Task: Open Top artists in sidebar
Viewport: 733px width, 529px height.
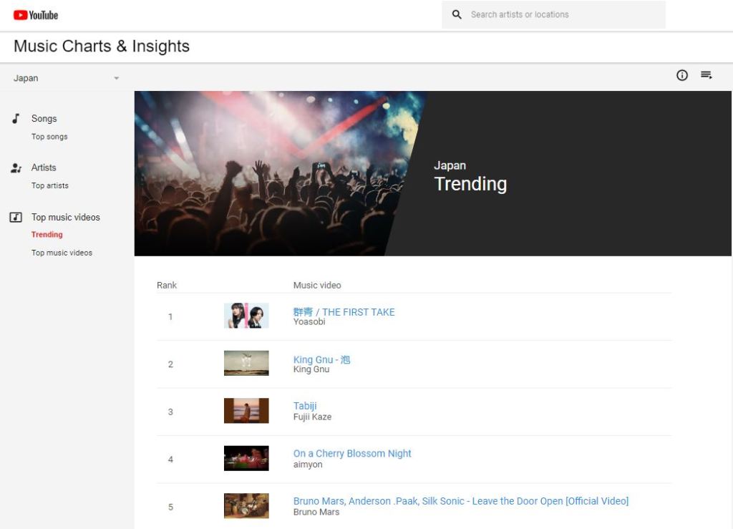Action: [x=50, y=185]
